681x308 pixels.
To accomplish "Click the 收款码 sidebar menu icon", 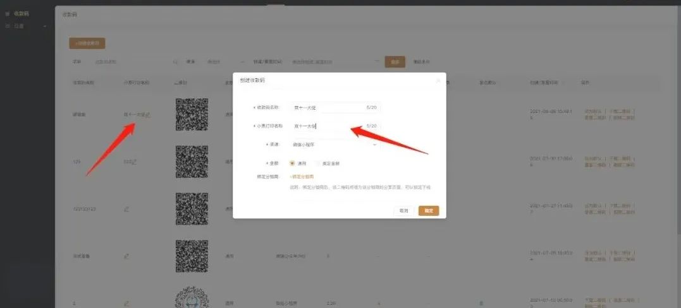I will pyautogui.click(x=8, y=14).
